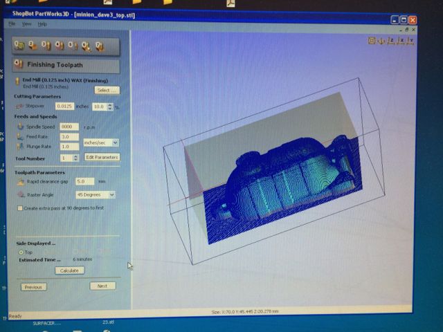View the model down the Y axis
Image resolution: width=443 pixels, height=332 pixels.
pos(410,41)
